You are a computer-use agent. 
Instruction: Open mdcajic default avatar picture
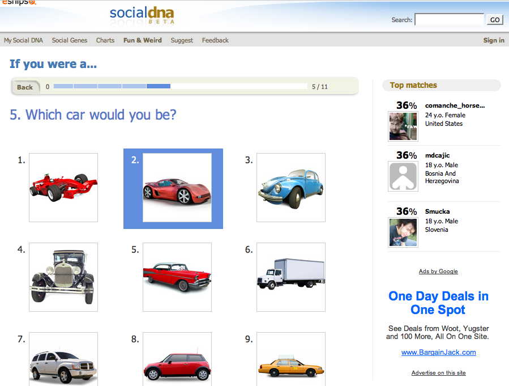[403, 176]
